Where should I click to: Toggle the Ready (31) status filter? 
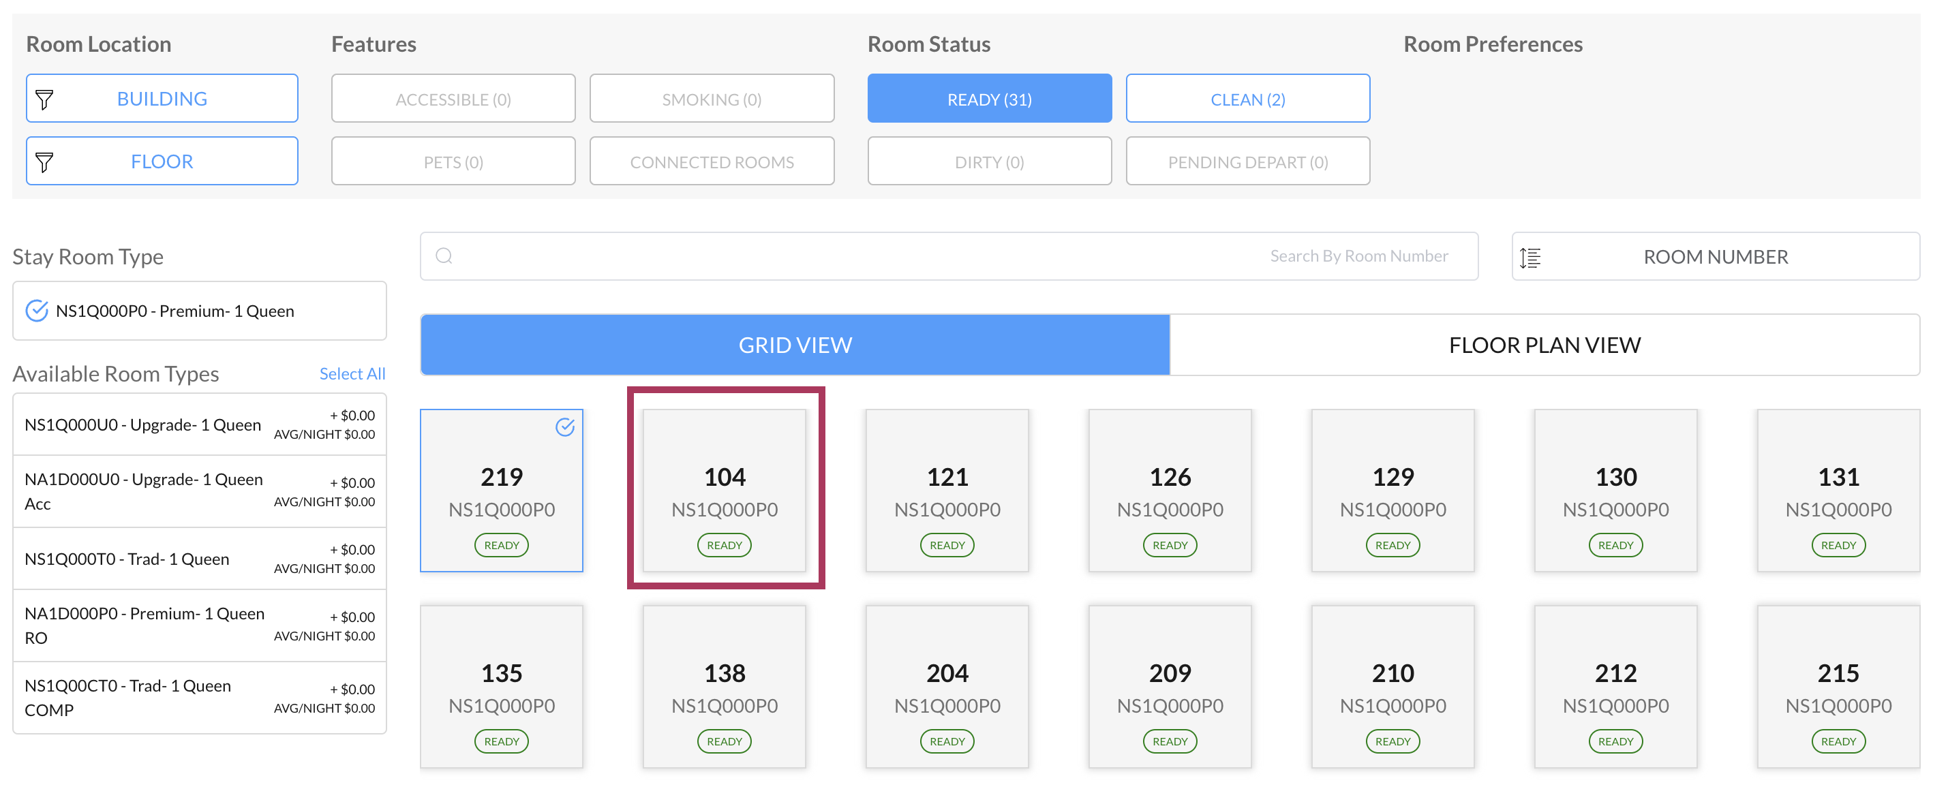[x=988, y=99]
